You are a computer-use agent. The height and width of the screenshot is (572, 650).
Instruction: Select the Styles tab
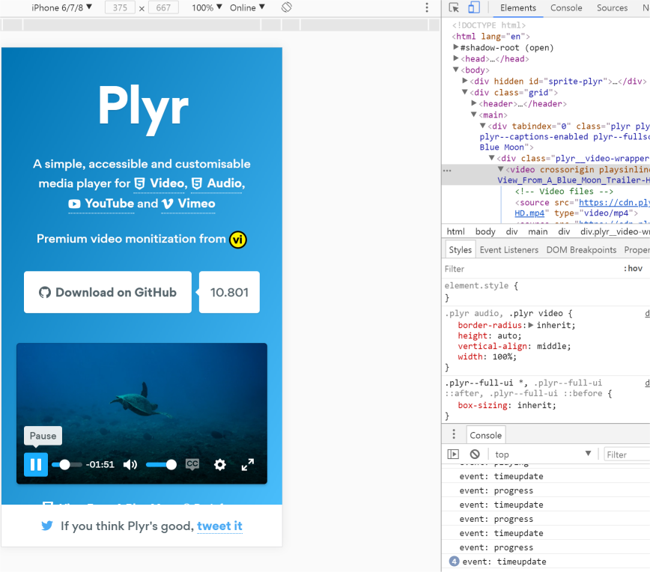click(460, 250)
